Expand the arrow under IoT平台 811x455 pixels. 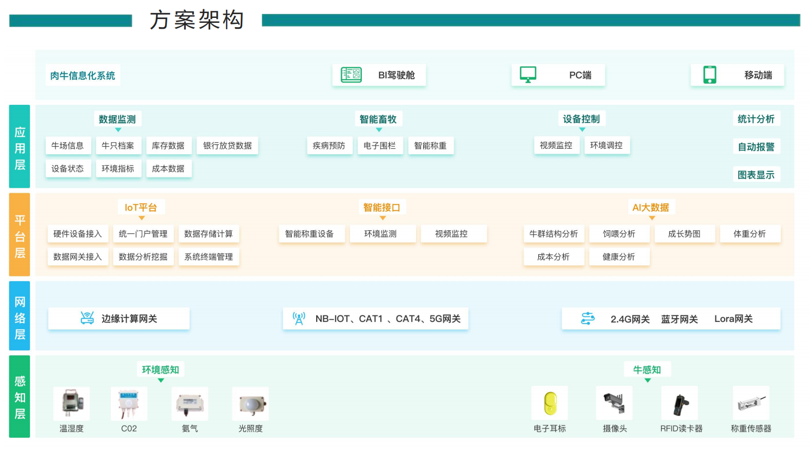pyautogui.click(x=141, y=218)
